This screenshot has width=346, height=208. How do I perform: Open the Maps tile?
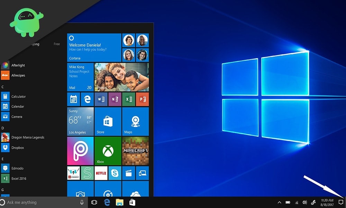tap(136, 121)
